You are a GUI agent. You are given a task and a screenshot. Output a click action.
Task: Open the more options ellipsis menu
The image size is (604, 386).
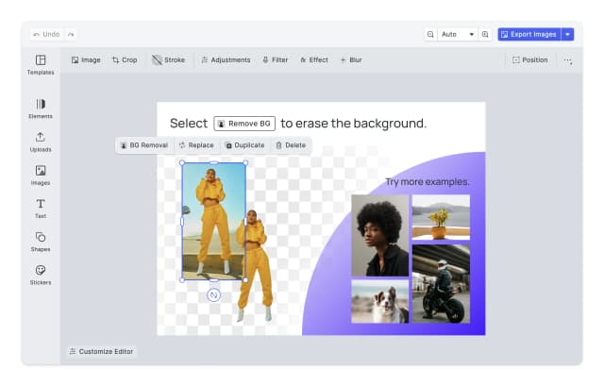pyautogui.click(x=567, y=59)
